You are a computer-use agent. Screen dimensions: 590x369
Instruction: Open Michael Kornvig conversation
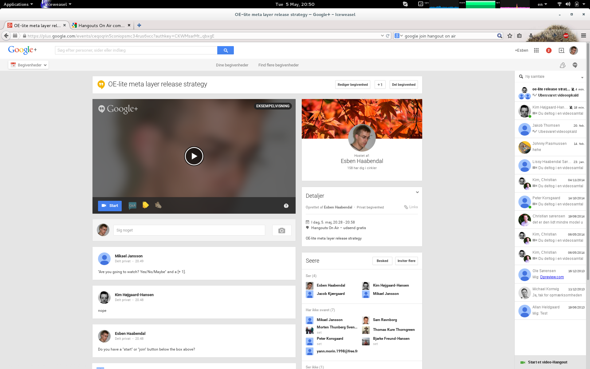(550, 292)
